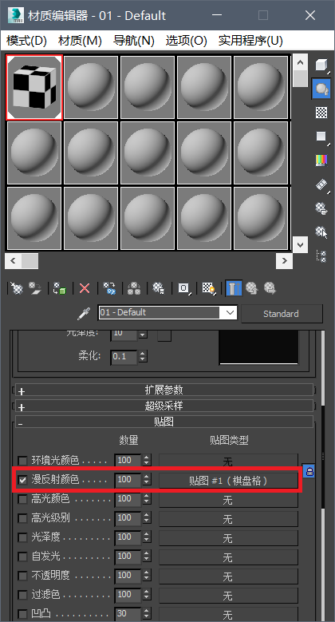The image size is (335, 622).
Task: Click the Standard material type button
Action: [281, 314]
